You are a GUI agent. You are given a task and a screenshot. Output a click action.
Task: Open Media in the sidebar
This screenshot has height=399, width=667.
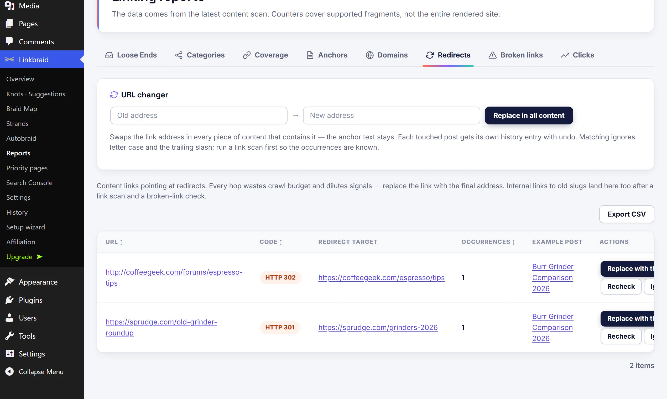coord(29,6)
